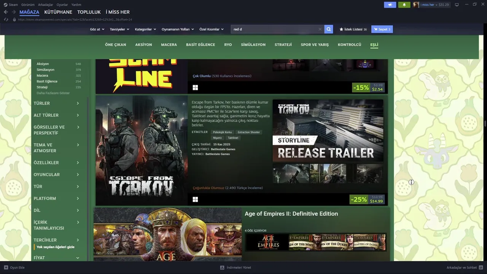Click the Steam logo menu
Screen dimensions: 487x274
(x=11, y=5)
